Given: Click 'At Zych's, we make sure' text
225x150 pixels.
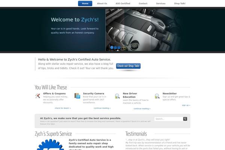Looking at the screenshot, I should (81, 118).
